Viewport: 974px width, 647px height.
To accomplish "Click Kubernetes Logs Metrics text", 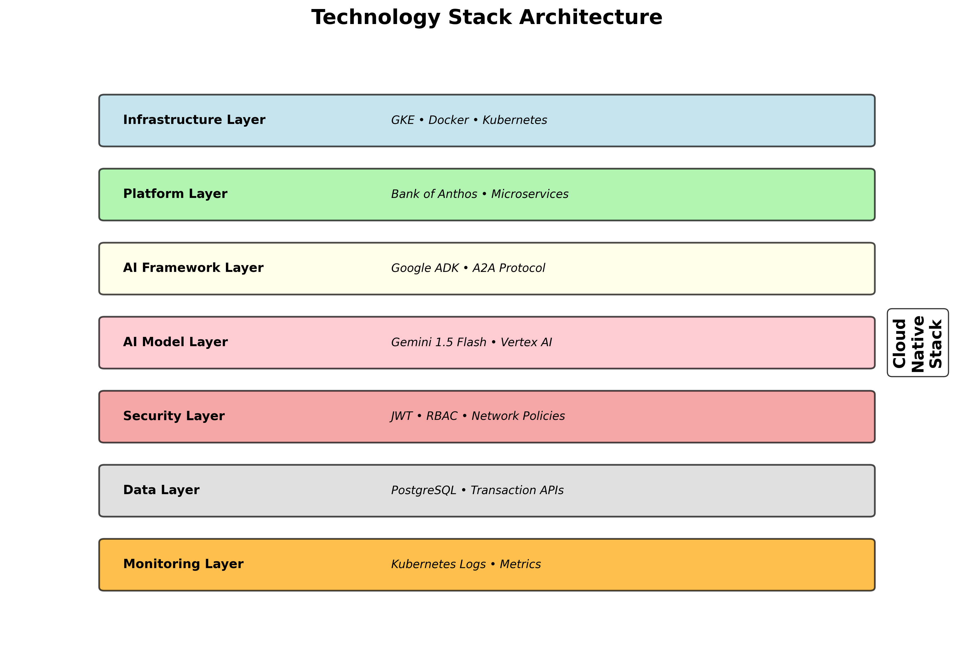I will point(466,564).
